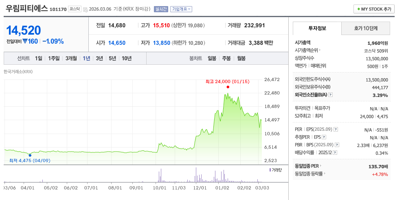The width and height of the screenshot is (395, 200).
Task: Click the 투자의견 label
Action: (x=303, y=108)
